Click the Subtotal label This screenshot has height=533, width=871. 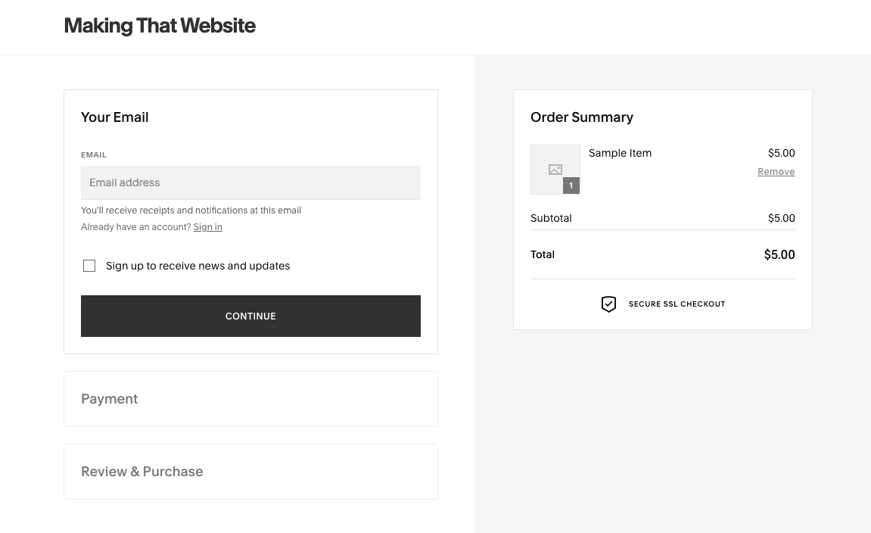coord(551,218)
